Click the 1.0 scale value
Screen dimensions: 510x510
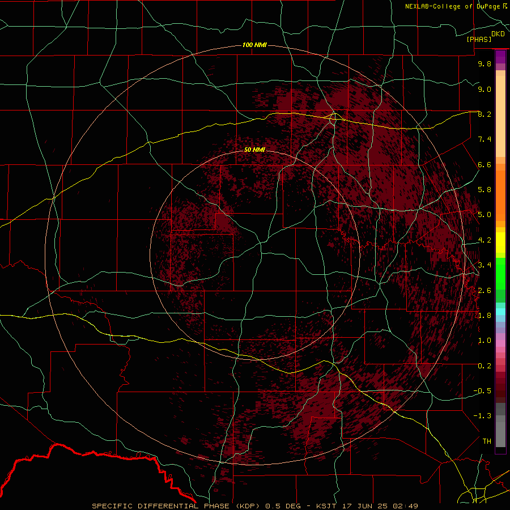click(484, 341)
